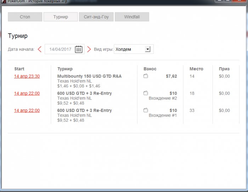This screenshot has height=192, width=248.
Task: Open the Вид игры Холдем dropdown
Action: click(134, 49)
